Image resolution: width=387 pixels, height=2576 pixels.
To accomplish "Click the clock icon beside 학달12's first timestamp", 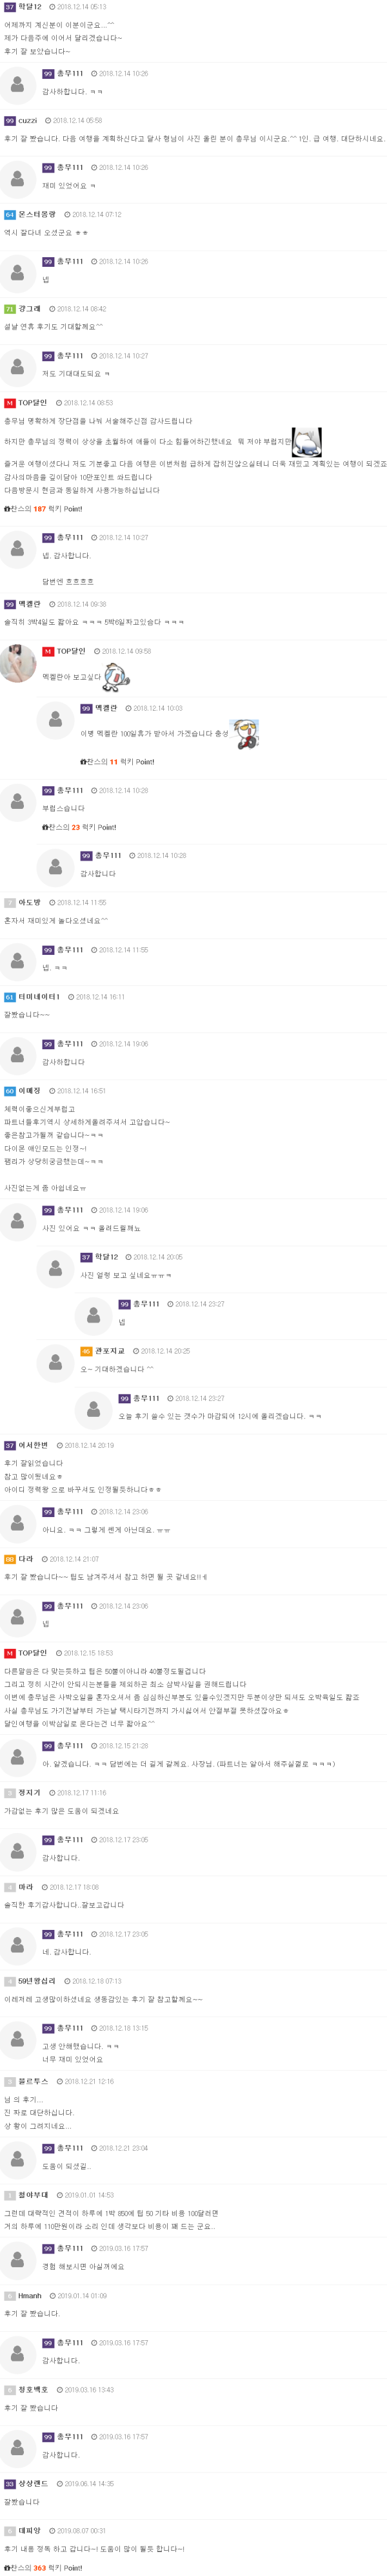I will click(x=52, y=7).
